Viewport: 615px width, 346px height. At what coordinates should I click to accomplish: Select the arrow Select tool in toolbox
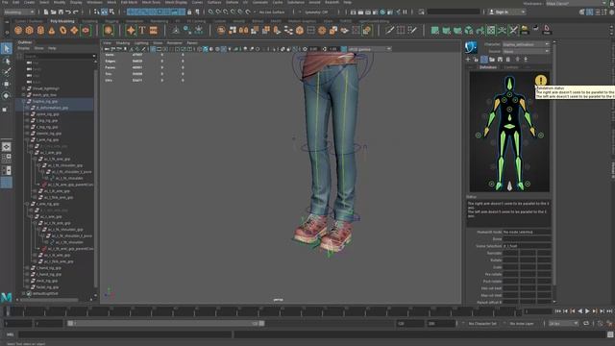[7, 48]
